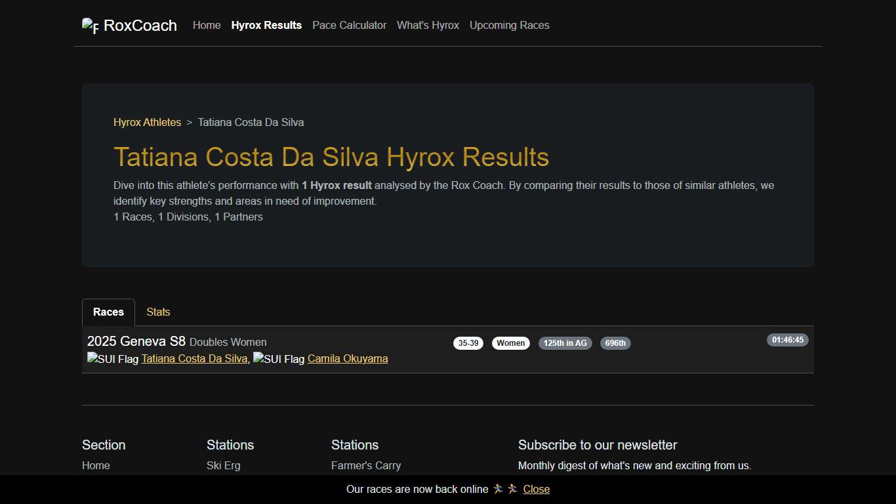Switch to the Stats tab
896x504 pixels.
157,312
